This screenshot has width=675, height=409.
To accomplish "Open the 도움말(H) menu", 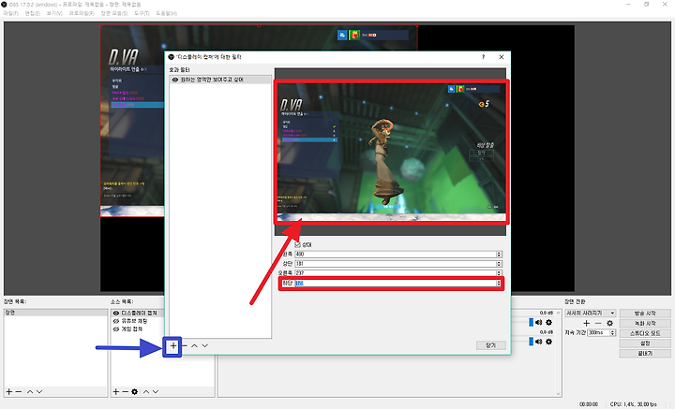I will click(x=166, y=13).
